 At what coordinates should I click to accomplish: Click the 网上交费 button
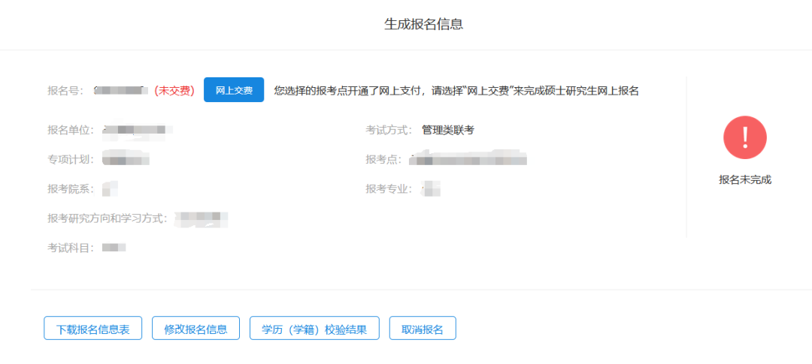234,90
